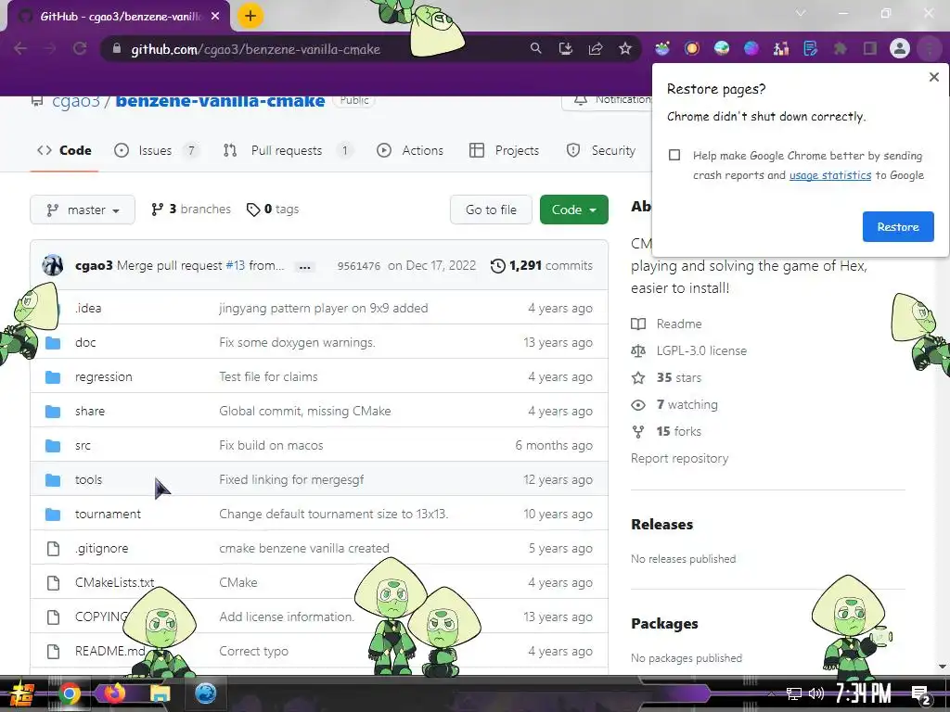Open the .gitignore file
The height and width of the screenshot is (712, 950).
tap(102, 549)
